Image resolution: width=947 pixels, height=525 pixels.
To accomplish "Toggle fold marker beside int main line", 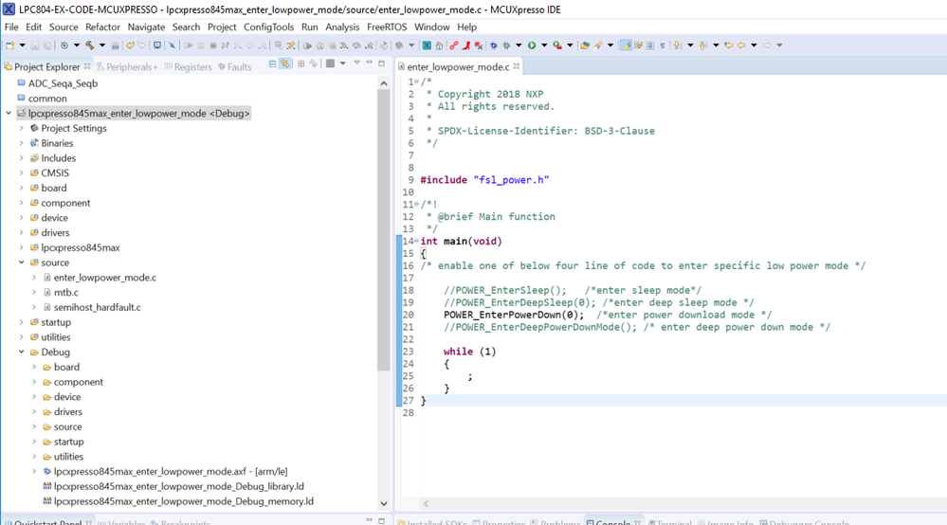I will click(417, 241).
